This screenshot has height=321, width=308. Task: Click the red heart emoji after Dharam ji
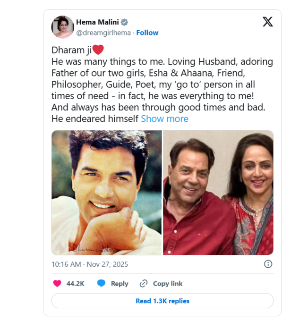(x=98, y=50)
